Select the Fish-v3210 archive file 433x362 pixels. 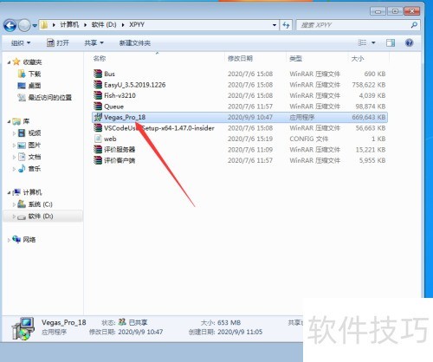click(240, 95)
